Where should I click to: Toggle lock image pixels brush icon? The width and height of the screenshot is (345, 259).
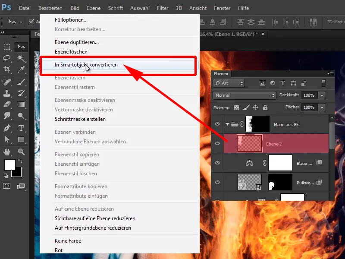click(246, 107)
